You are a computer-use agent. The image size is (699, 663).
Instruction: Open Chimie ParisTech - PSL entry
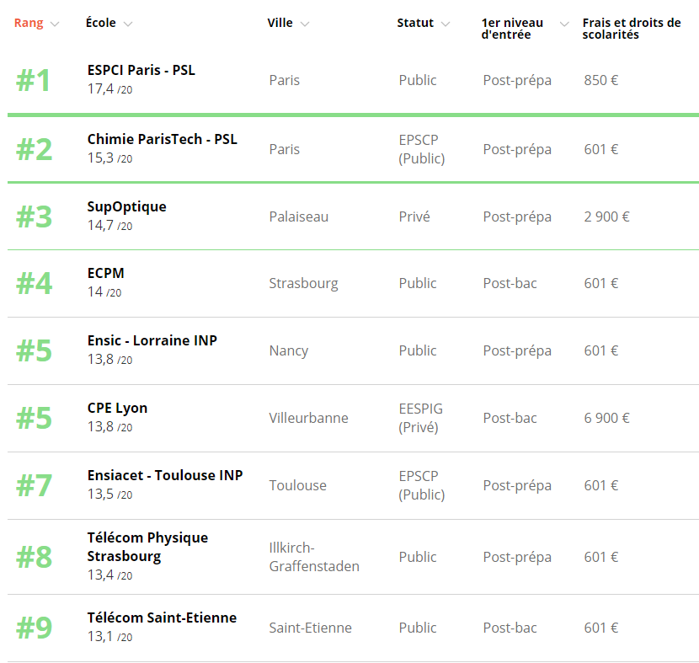click(x=162, y=139)
